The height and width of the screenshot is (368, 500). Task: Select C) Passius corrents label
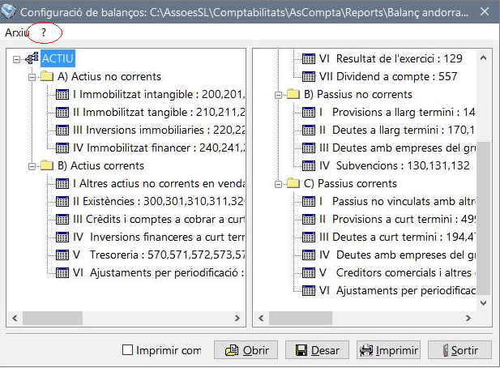point(350,184)
